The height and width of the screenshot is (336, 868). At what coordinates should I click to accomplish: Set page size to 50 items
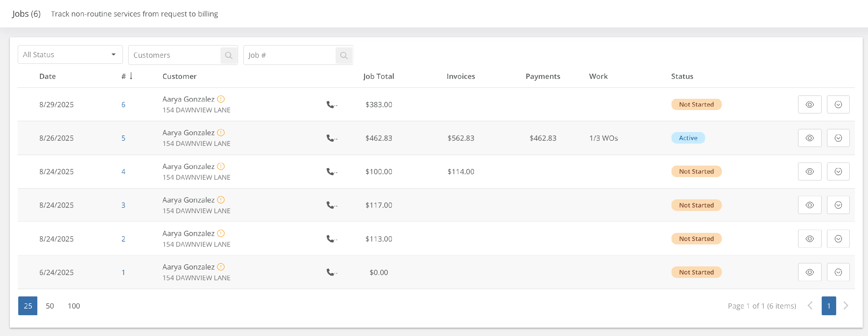(x=49, y=306)
